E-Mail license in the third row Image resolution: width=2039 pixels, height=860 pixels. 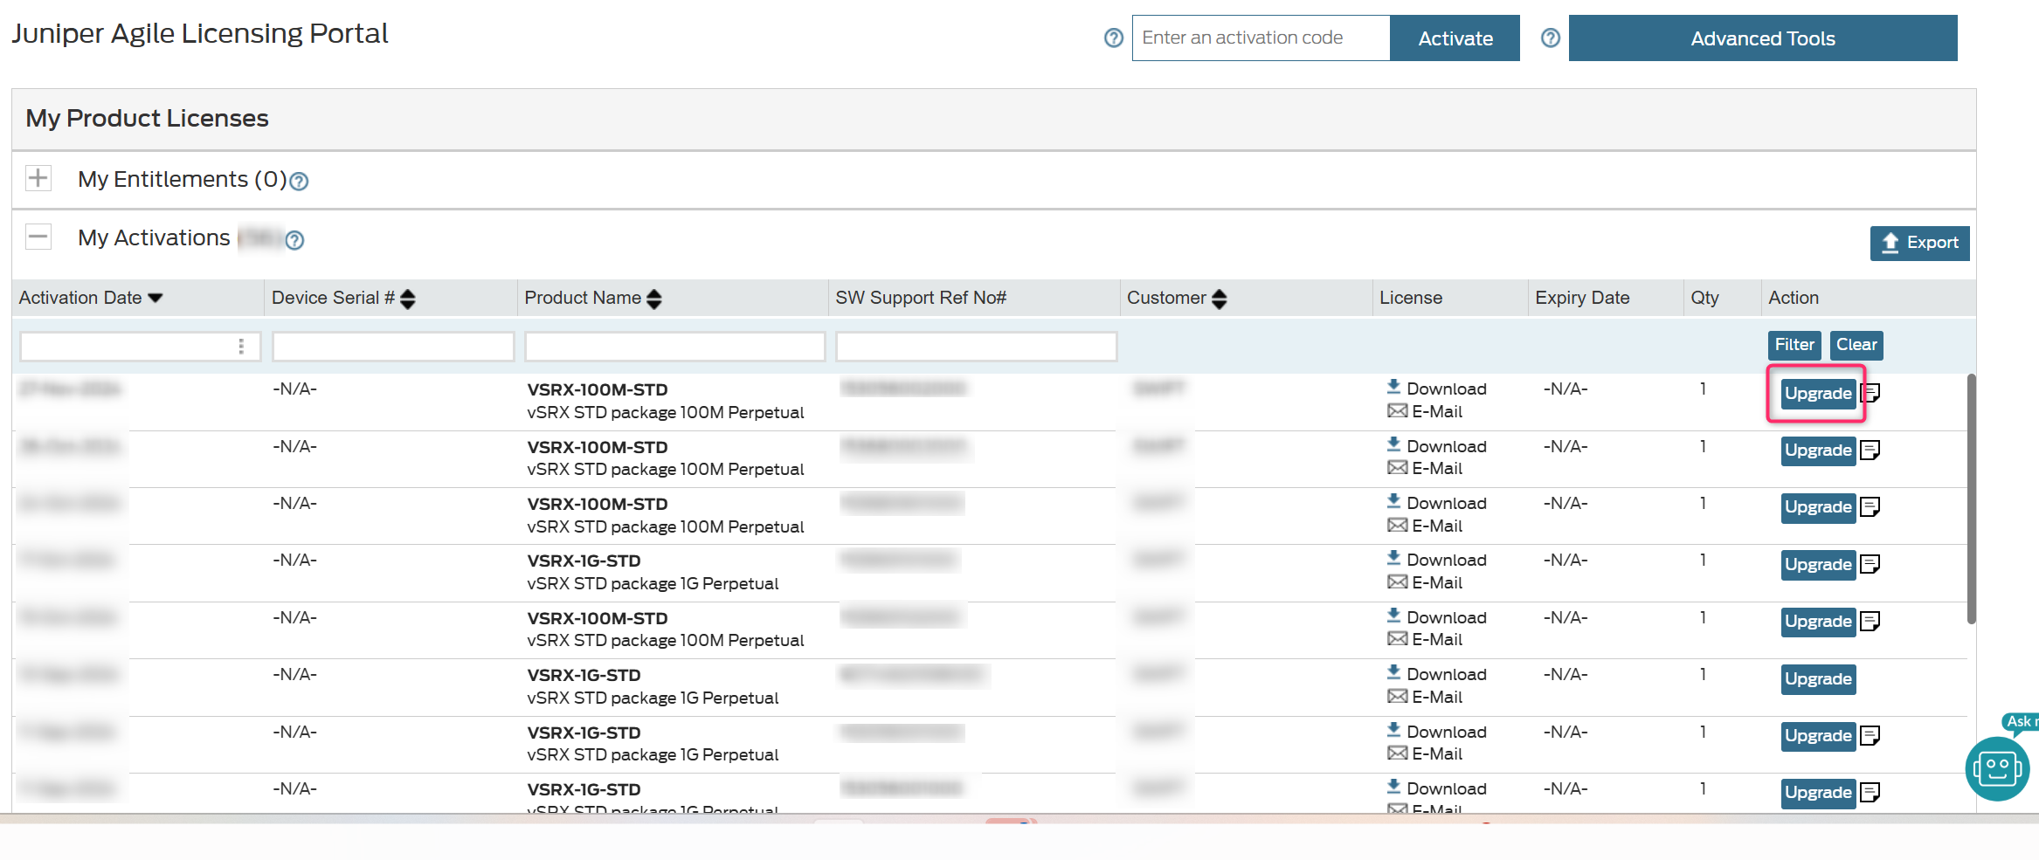(x=1425, y=526)
